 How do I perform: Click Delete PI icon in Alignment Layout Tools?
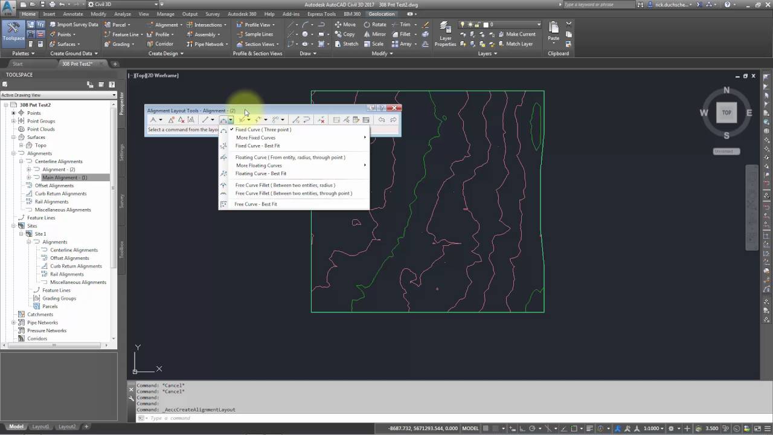pyautogui.click(x=181, y=120)
